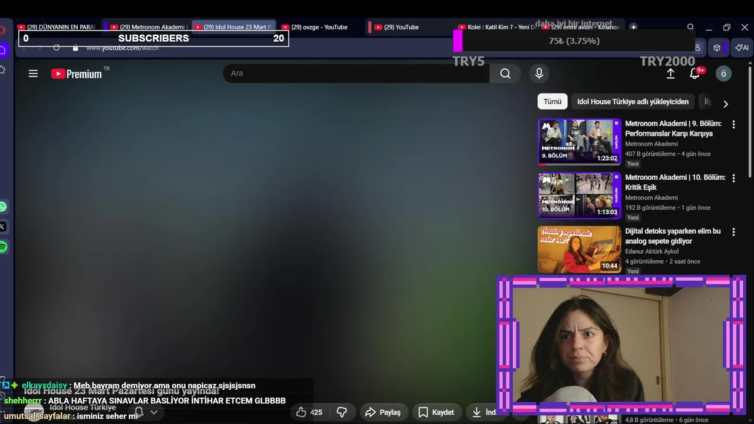Open the browser AI assistant button
The width and height of the screenshot is (754, 424).
click(741, 48)
